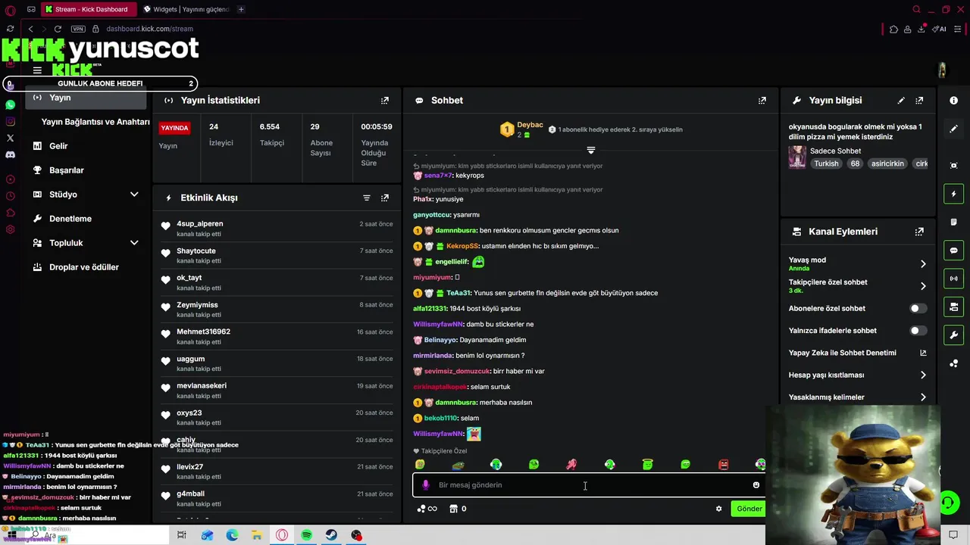The width and height of the screenshot is (970, 545).
Task: Click the lightning bolt icon in right sidebar
Action: point(953,195)
